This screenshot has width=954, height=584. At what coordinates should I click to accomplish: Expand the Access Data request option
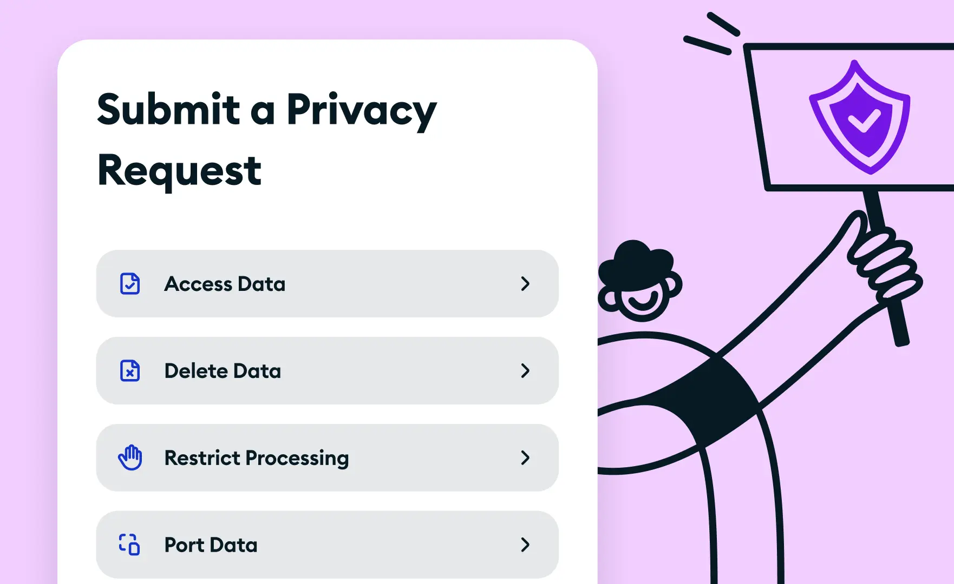(525, 284)
